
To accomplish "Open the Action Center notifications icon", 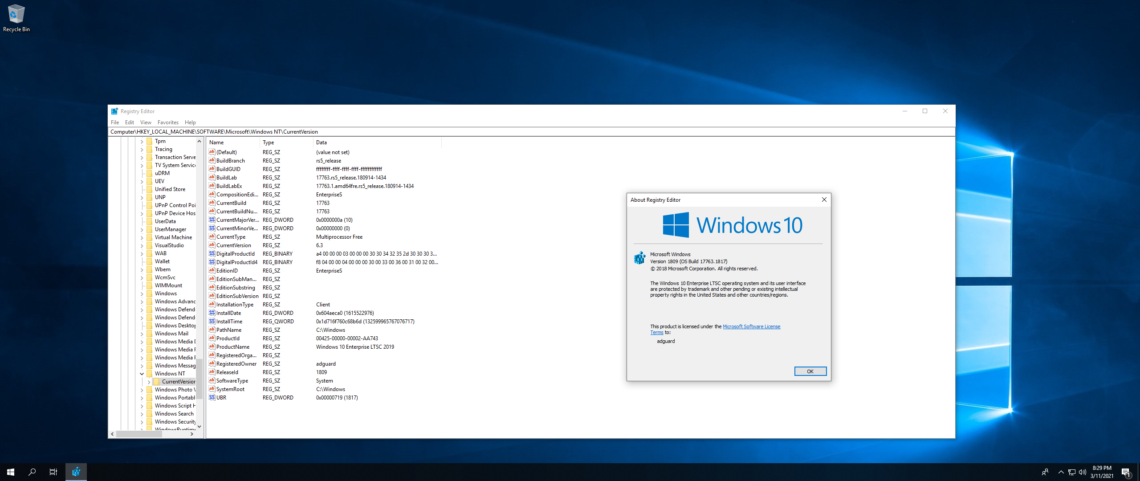I will click(x=1126, y=472).
